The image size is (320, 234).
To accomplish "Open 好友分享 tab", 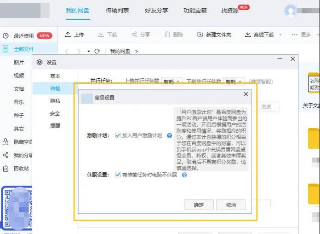I will tap(156, 11).
